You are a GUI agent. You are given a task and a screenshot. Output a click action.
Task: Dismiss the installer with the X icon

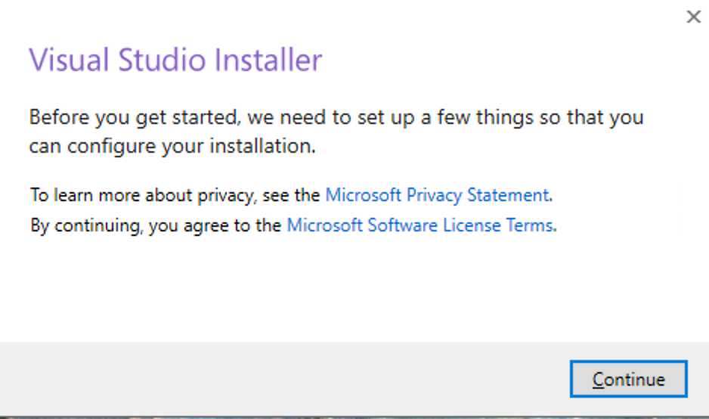[693, 17]
